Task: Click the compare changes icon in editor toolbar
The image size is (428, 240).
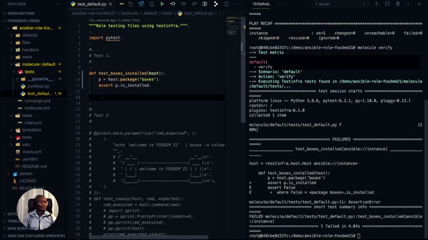Action: (x=152, y=4)
